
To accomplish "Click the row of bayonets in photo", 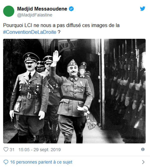I will click(127, 55).
